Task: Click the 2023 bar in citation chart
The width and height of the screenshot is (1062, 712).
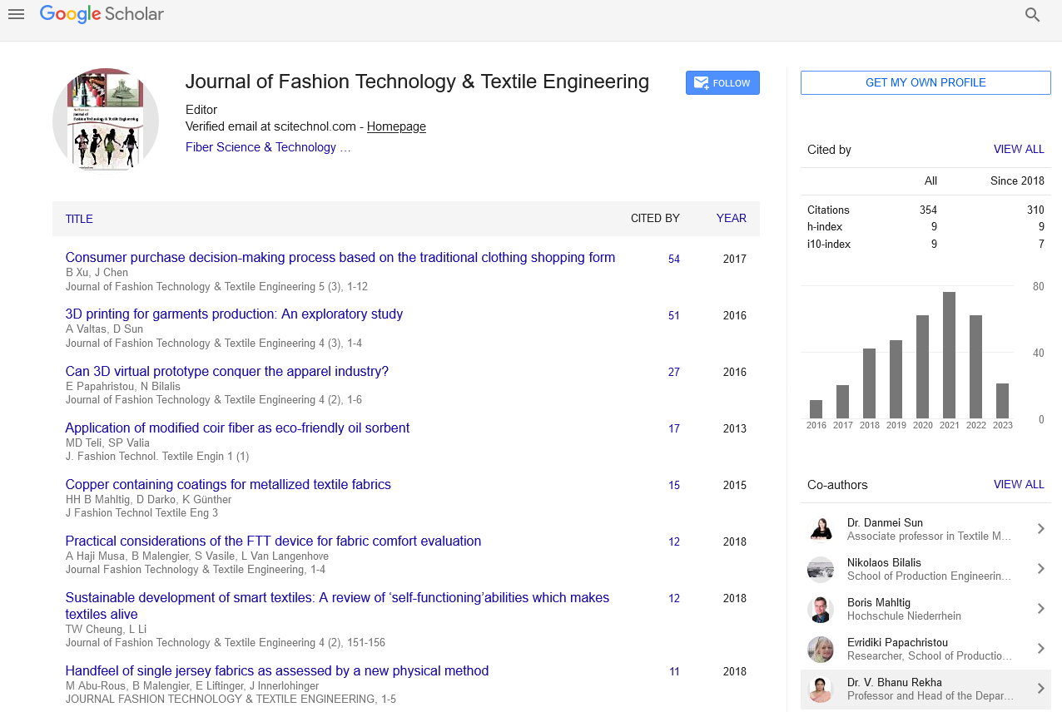Action: tap(1002, 401)
